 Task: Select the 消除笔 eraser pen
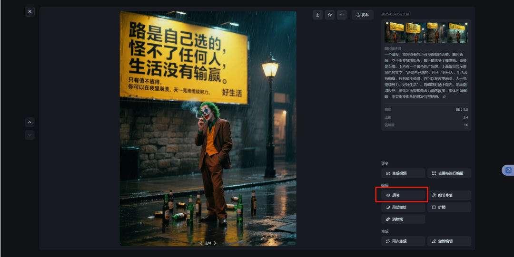[403, 219]
